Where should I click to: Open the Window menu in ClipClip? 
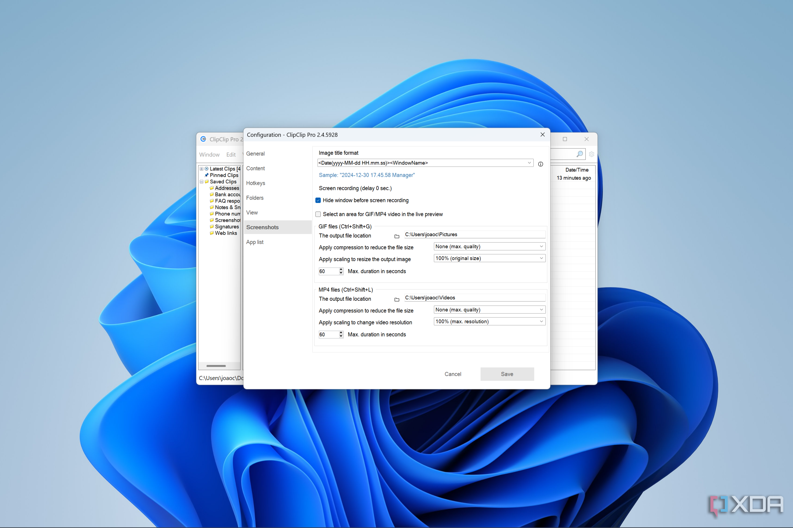pyautogui.click(x=209, y=155)
